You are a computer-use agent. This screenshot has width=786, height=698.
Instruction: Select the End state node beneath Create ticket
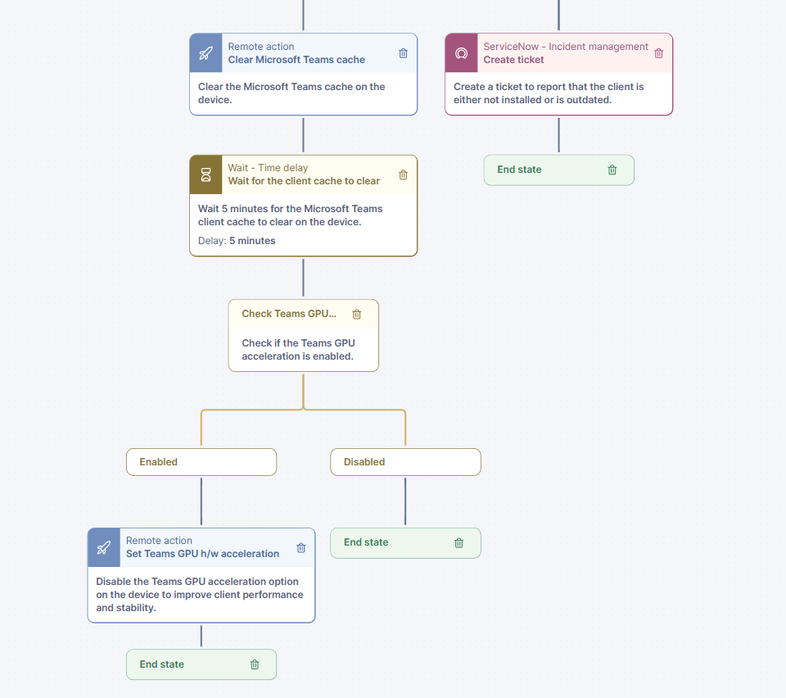pyautogui.click(x=559, y=170)
